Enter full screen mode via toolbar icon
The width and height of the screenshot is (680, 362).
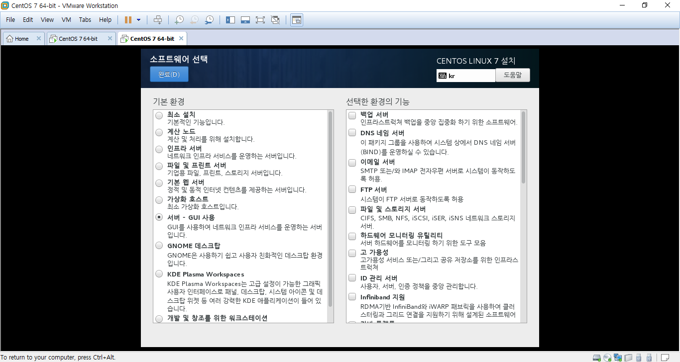[260, 20]
